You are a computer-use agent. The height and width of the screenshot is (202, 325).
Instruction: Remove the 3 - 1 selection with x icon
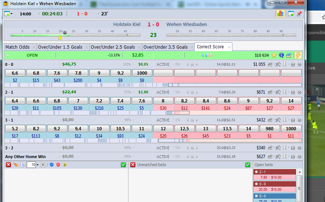coord(299,120)
